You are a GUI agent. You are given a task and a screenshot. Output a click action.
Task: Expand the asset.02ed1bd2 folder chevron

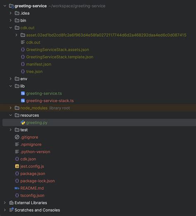point(17,35)
